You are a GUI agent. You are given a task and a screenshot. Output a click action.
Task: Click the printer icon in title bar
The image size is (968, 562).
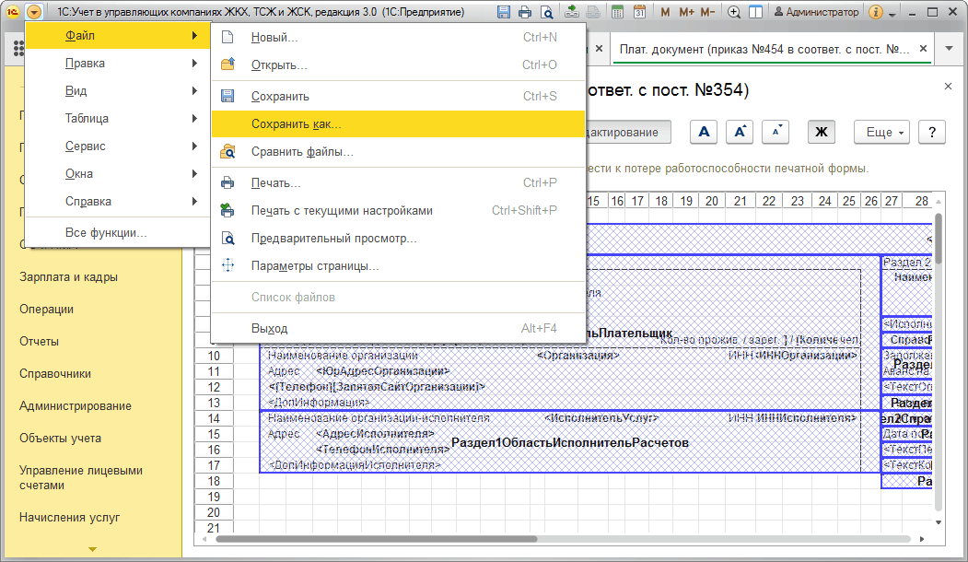pyautogui.click(x=525, y=12)
